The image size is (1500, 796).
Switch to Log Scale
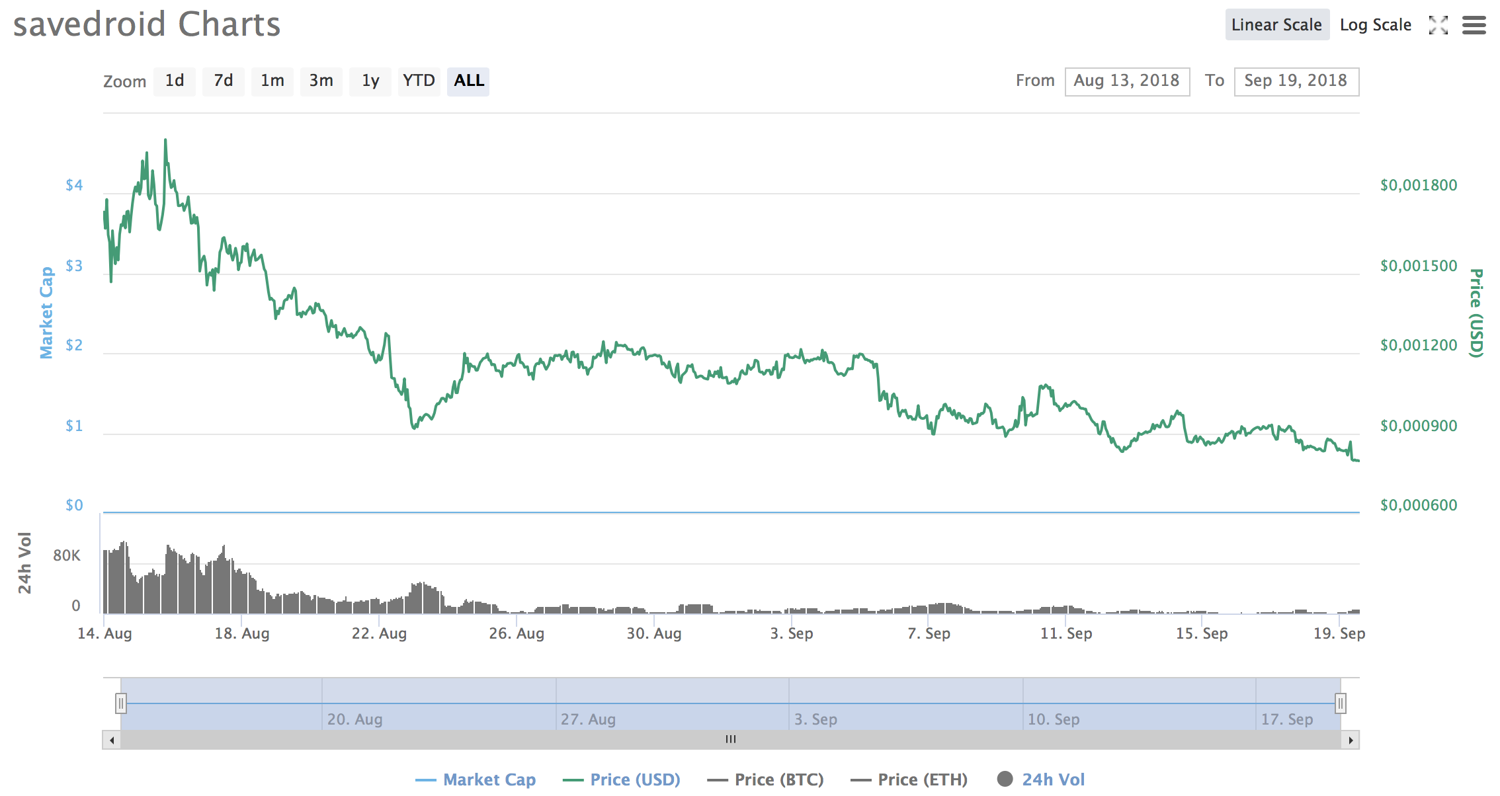point(1376,25)
